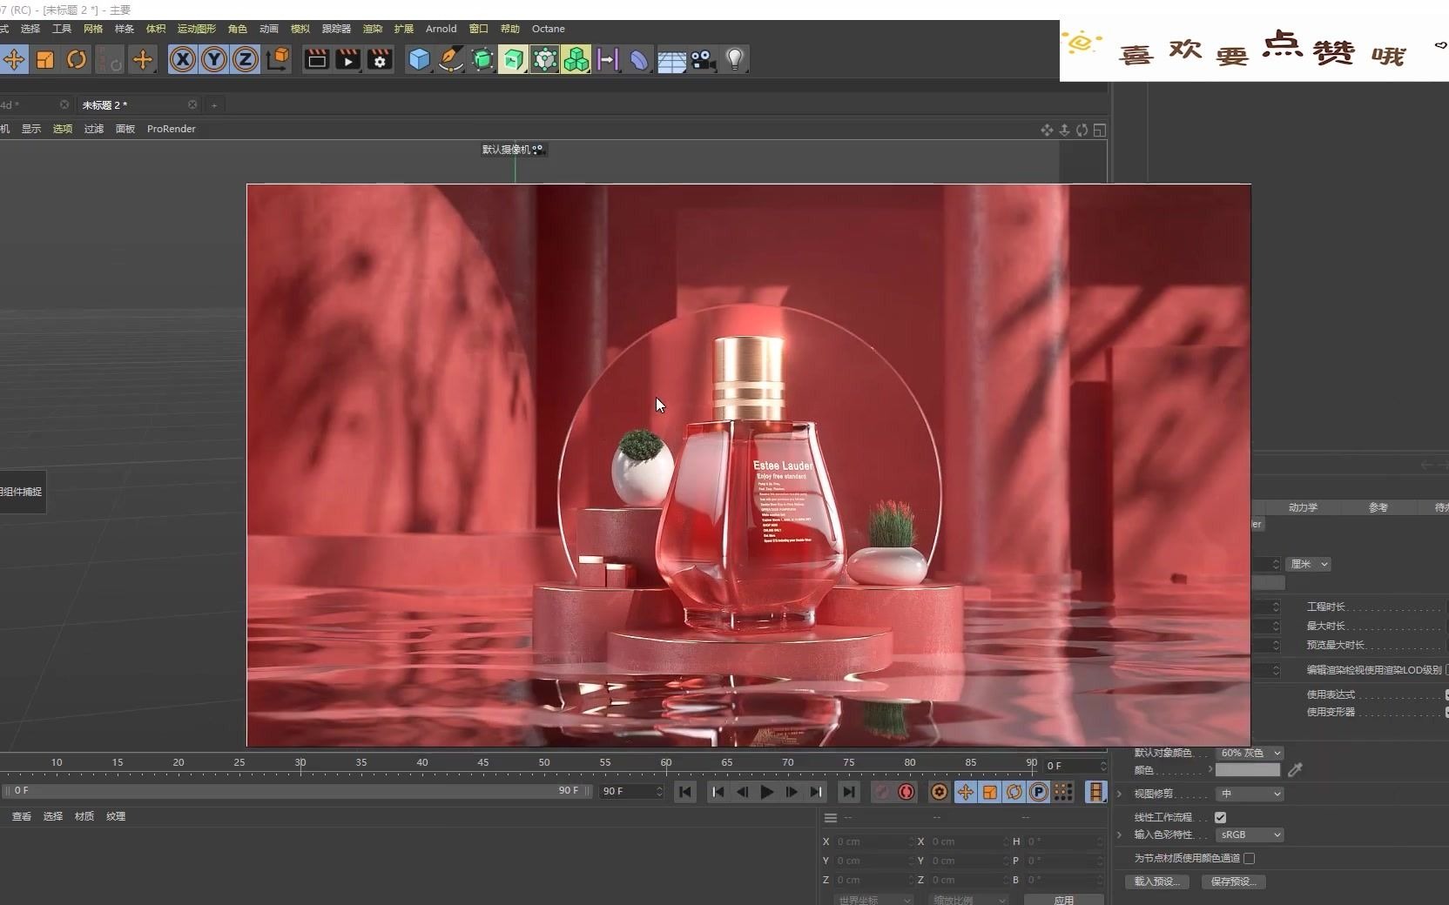Toggle Rotation keyframe recording
The height and width of the screenshot is (905, 1449).
click(x=1014, y=792)
